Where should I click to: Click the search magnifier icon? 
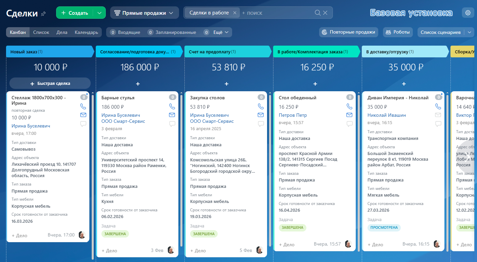coord(317,13)
